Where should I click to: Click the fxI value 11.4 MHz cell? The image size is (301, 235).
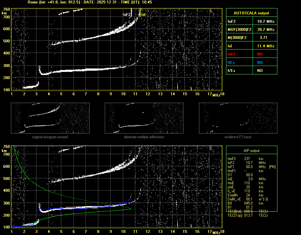click(266, 46)
